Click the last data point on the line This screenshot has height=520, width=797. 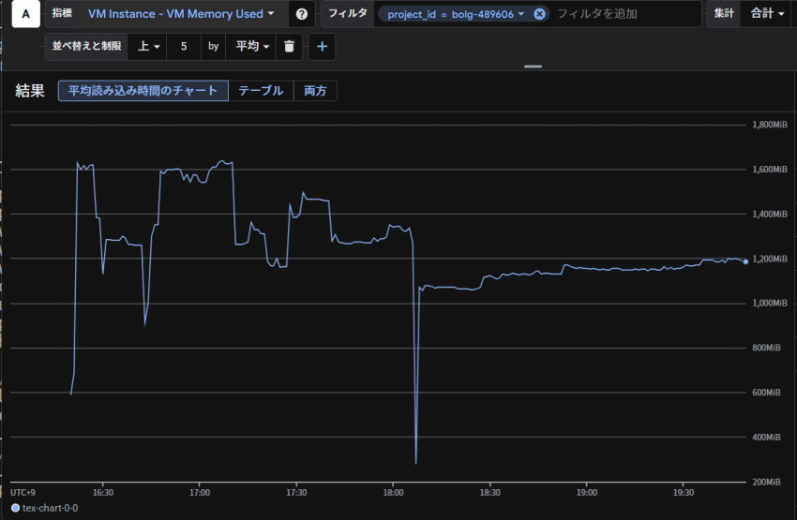pyautogui.click(x=745, y=261)
